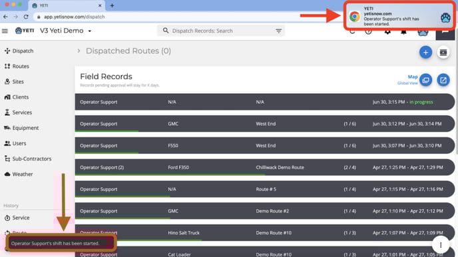This screenshot has height=257, width=458.
Task: Open the YETI shift started notification
Action: 399,16
